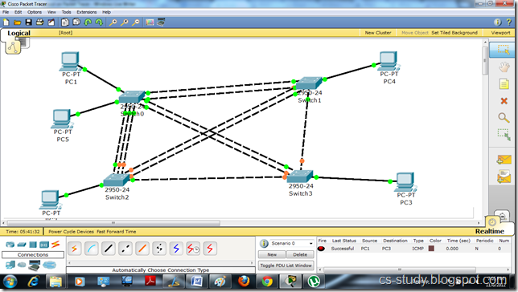Open a file with the folder icon
The height and width of the screenshot is (292, 518).
click(x=17, y=22)
